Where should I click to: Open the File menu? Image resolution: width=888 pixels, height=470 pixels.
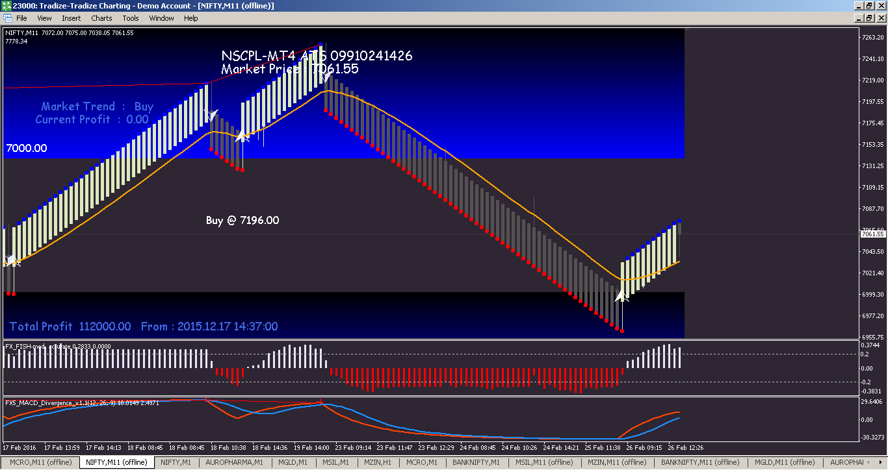coord(23,18)
